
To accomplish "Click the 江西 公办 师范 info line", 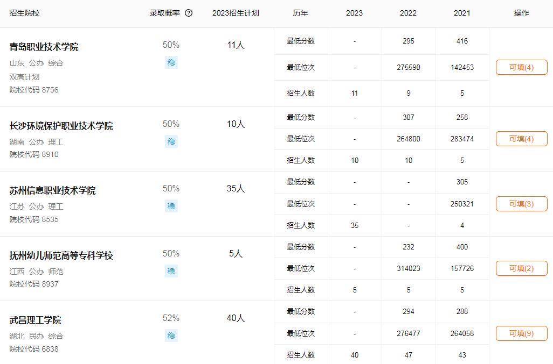I will (36, 272).
